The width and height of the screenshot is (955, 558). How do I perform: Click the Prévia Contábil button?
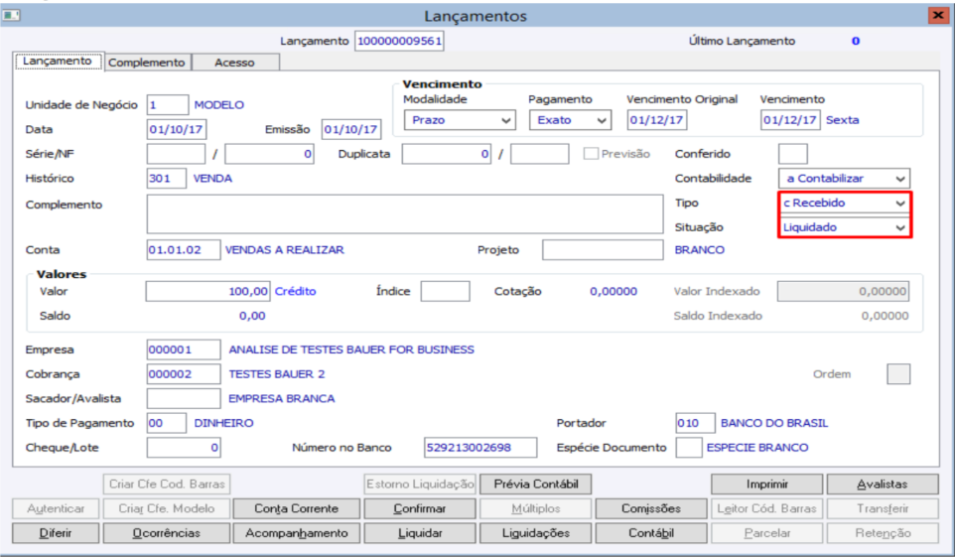(x=536, y=485)
